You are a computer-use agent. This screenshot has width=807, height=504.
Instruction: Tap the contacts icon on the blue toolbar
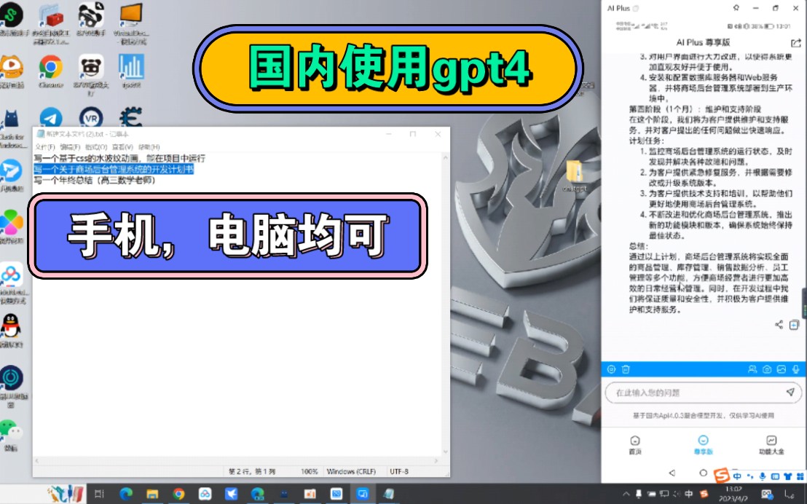[752, 369]
